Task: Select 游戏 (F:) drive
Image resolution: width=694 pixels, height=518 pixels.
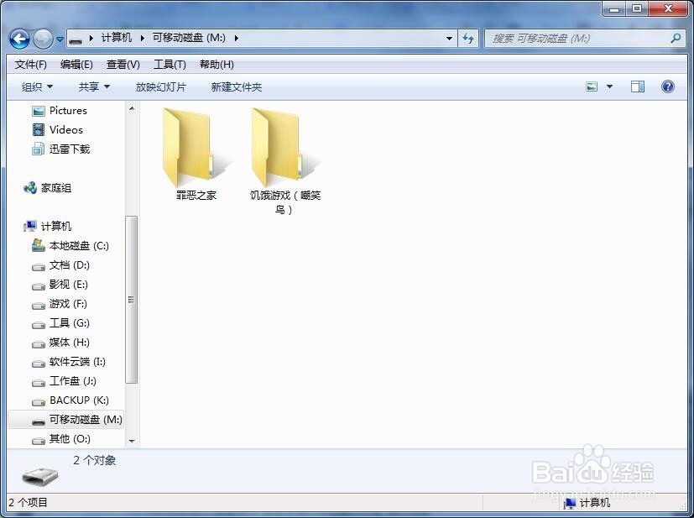Action: [x=68, y=304]
